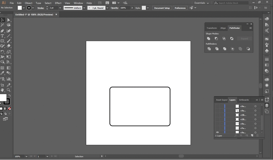This screenshot has height=160, width=273.
Task: Swap fill and stroke colors
Action: pos(10,95)
